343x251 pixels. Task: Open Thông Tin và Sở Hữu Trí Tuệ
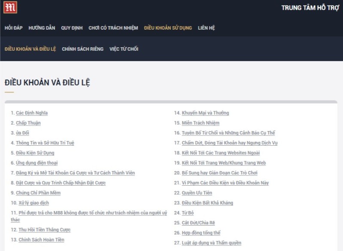[x=45, y=143]
